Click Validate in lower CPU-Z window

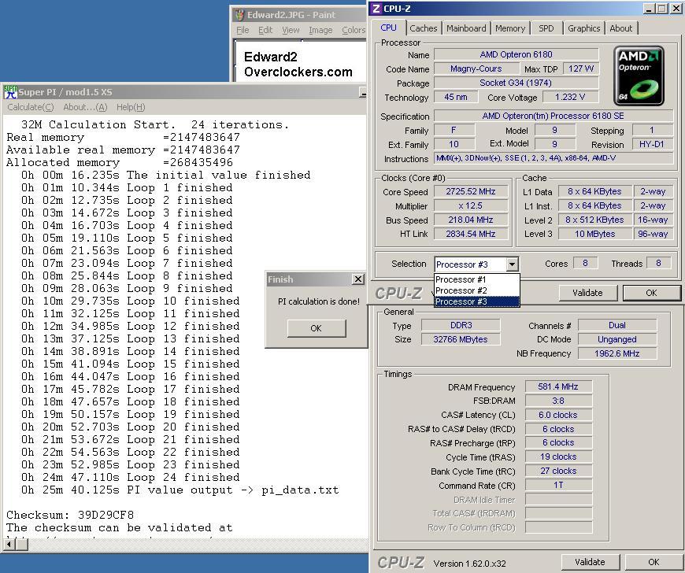pos(590,562)
